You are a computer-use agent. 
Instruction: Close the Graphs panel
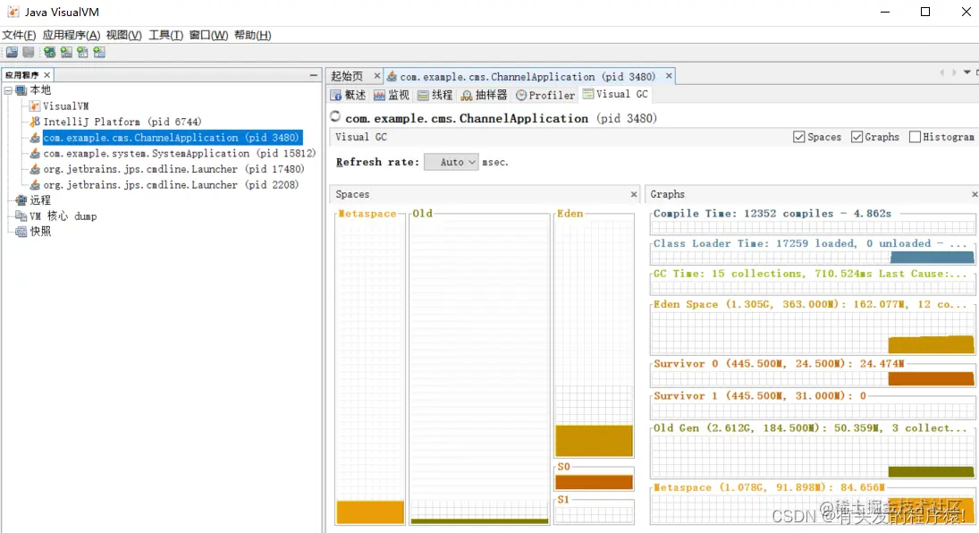975,194
